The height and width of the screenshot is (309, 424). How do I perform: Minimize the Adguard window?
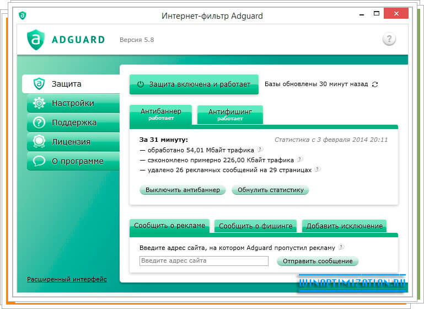point(362,14)
